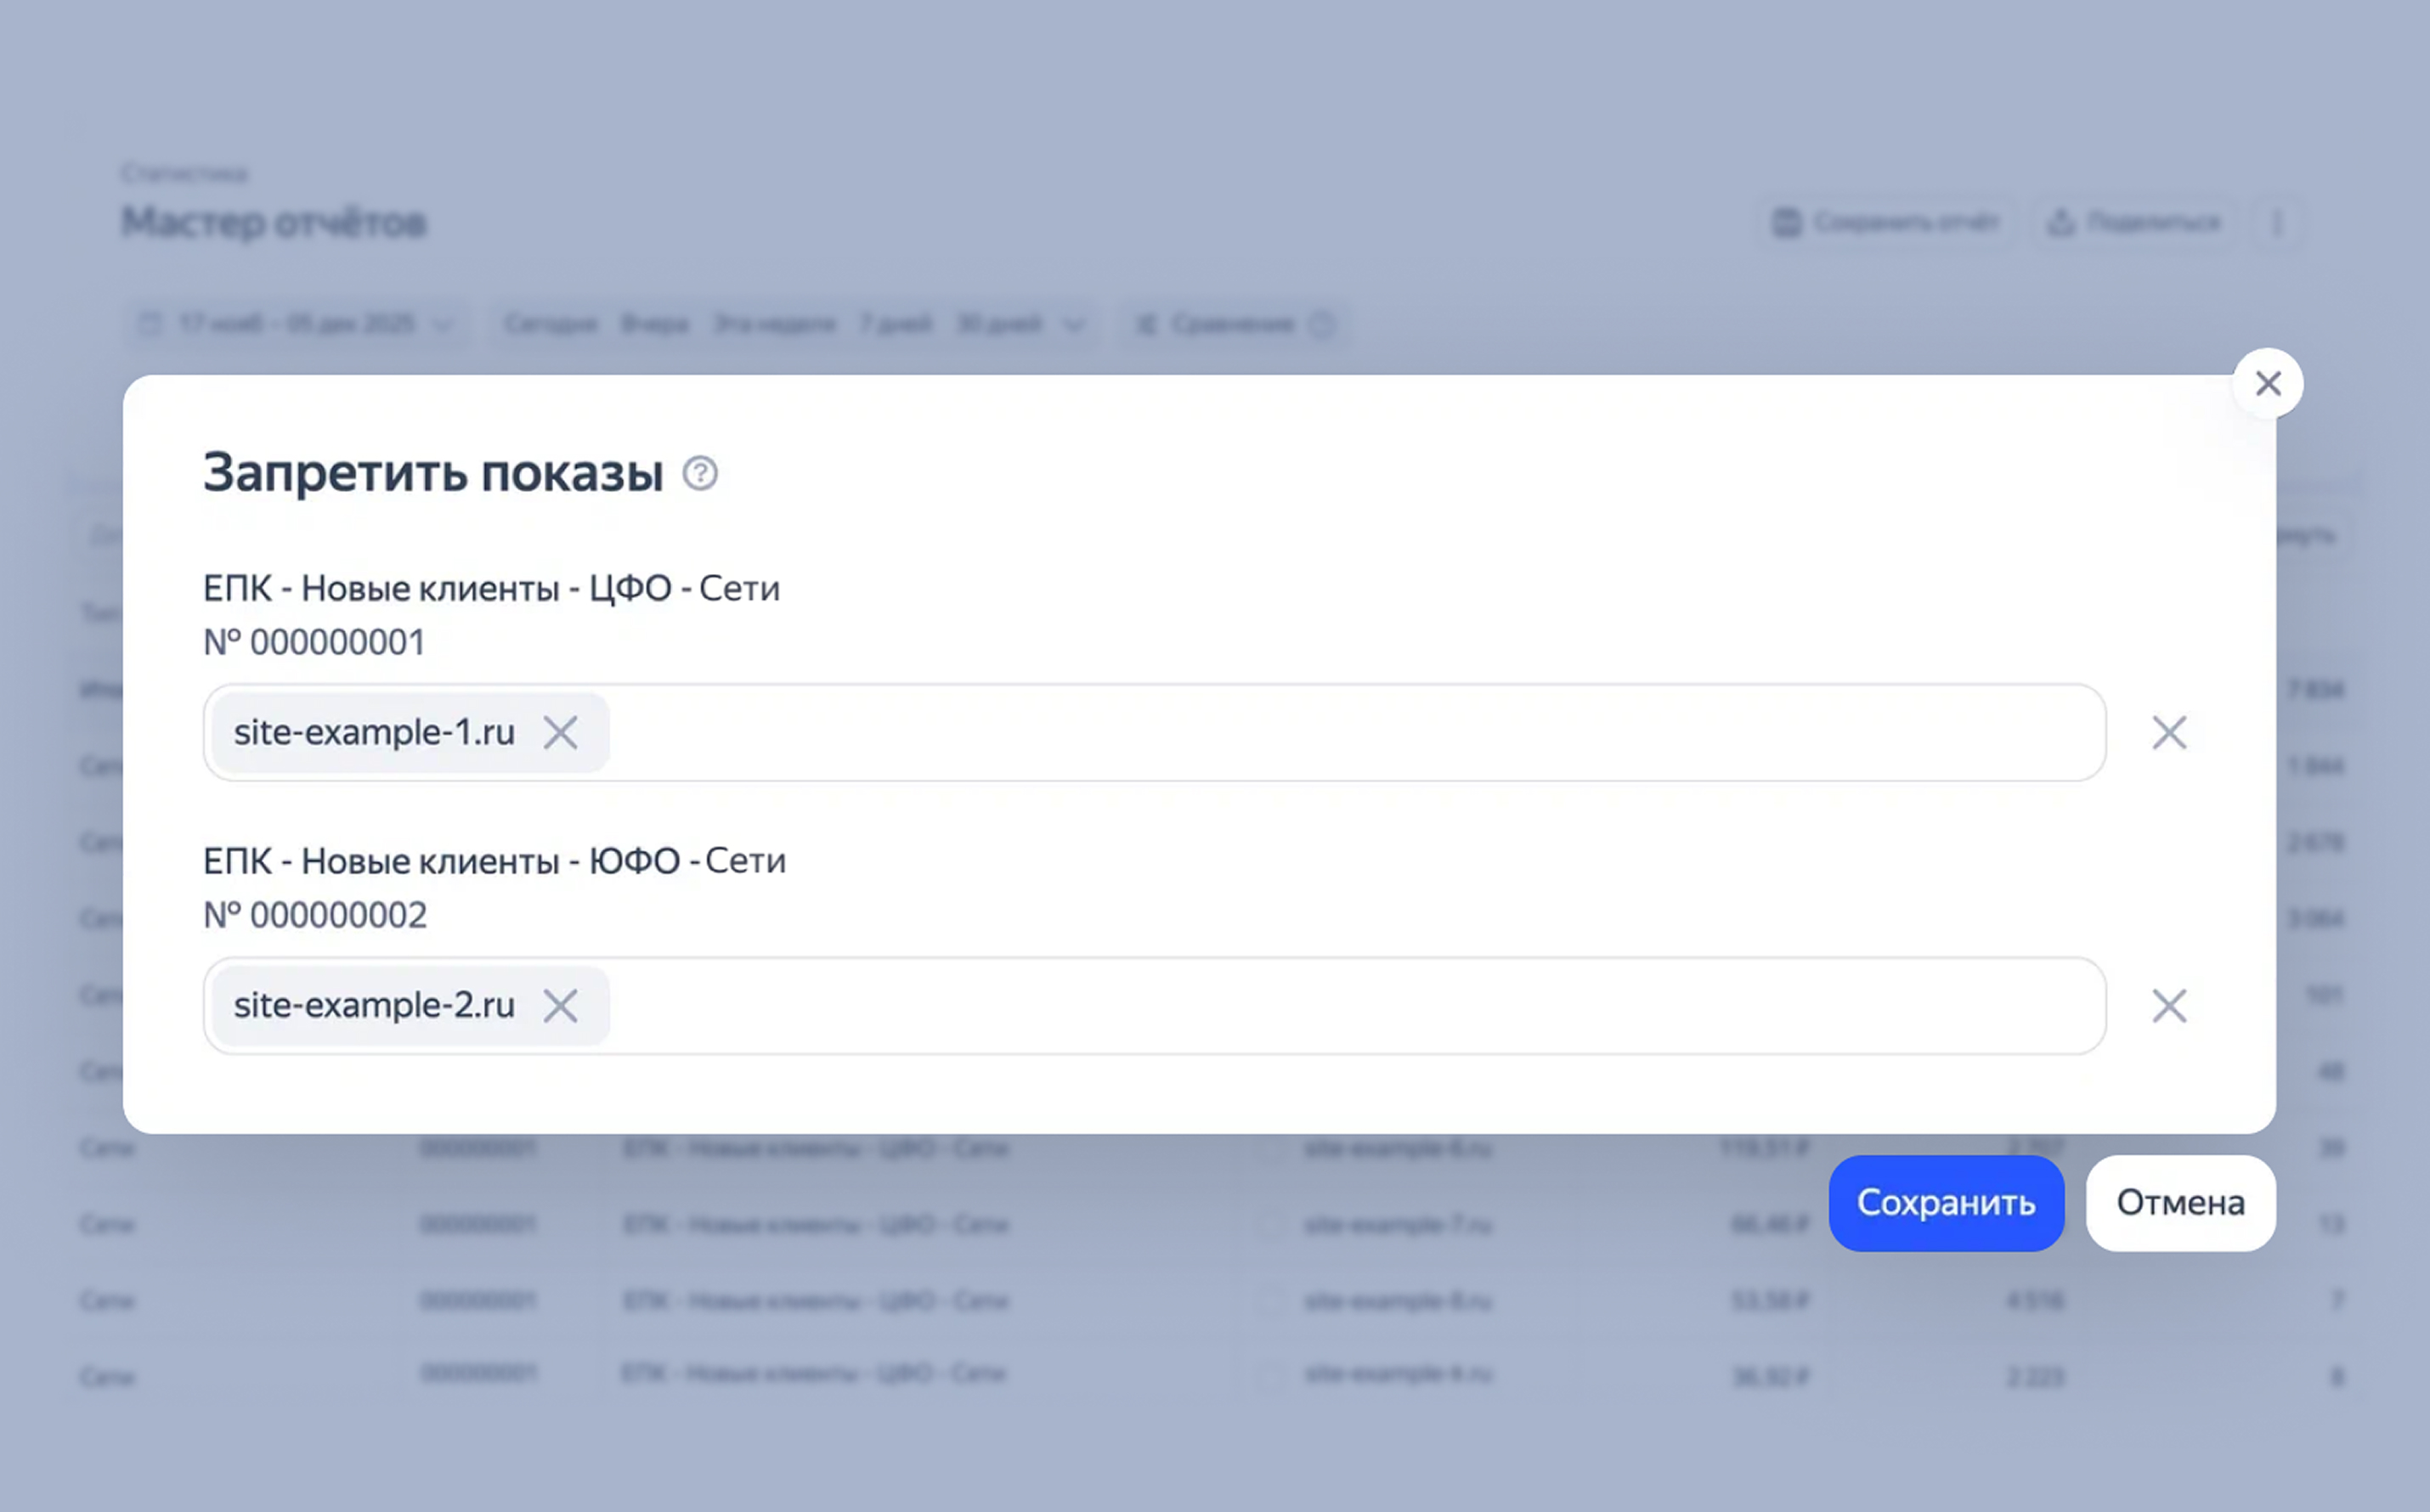Open the blurred three-dot more menu
The width and height of the screenshot is (2430, 1512).
pyautogui.click(x=2277, y=222)
